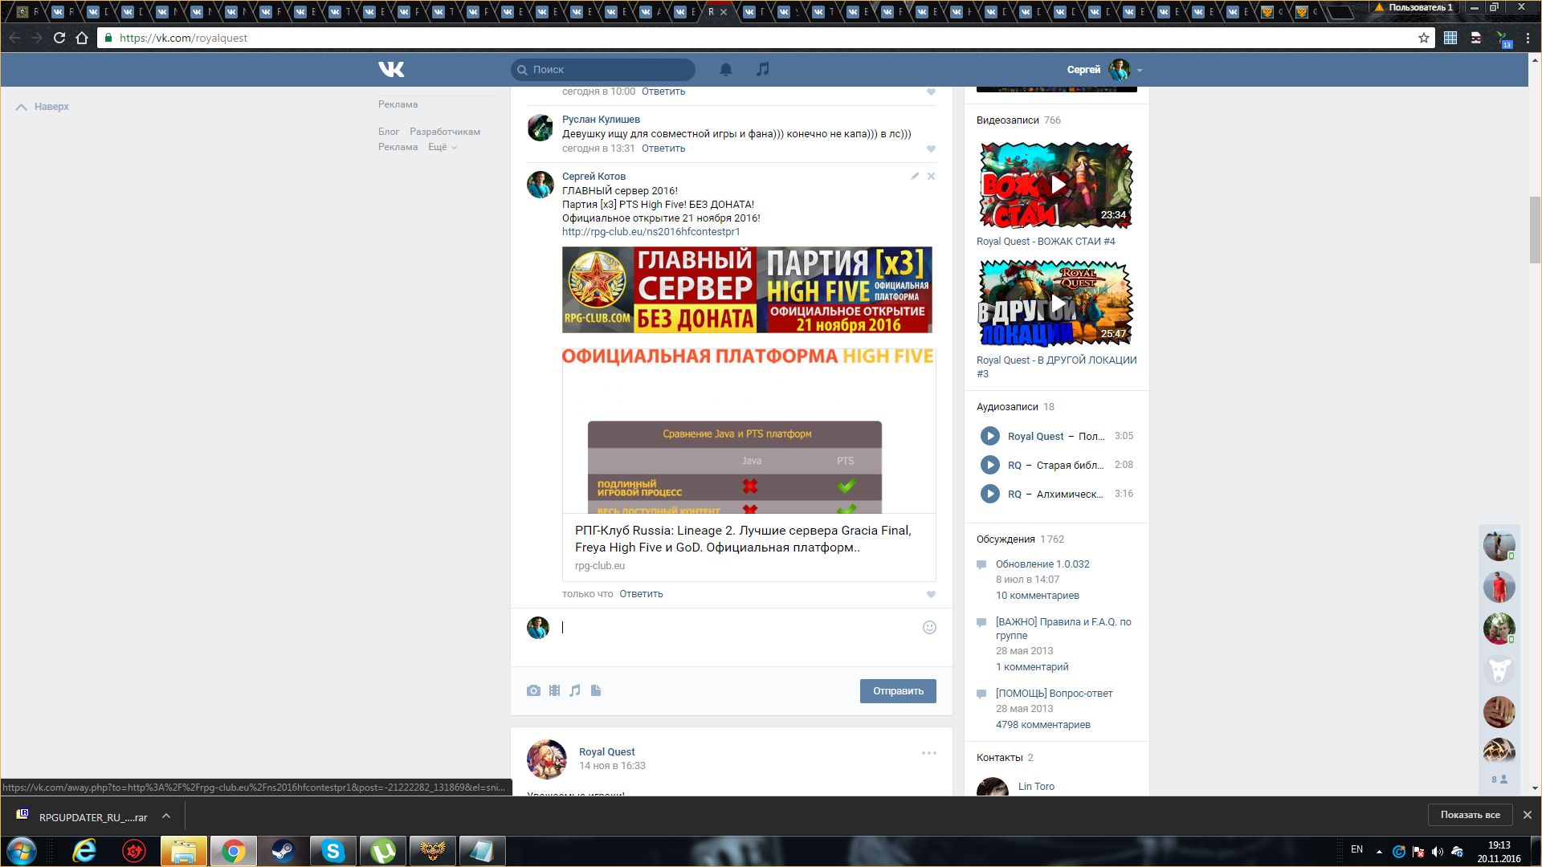This screenshot has height=867, width=1542.
Task: Click the VK logo in the header
Action: click(391, 70)
